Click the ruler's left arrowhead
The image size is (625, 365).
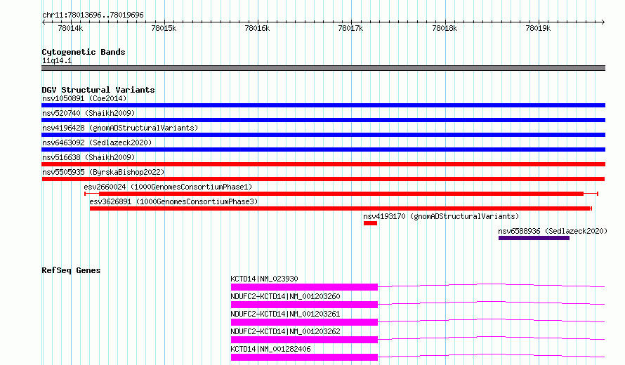(44, 22)
